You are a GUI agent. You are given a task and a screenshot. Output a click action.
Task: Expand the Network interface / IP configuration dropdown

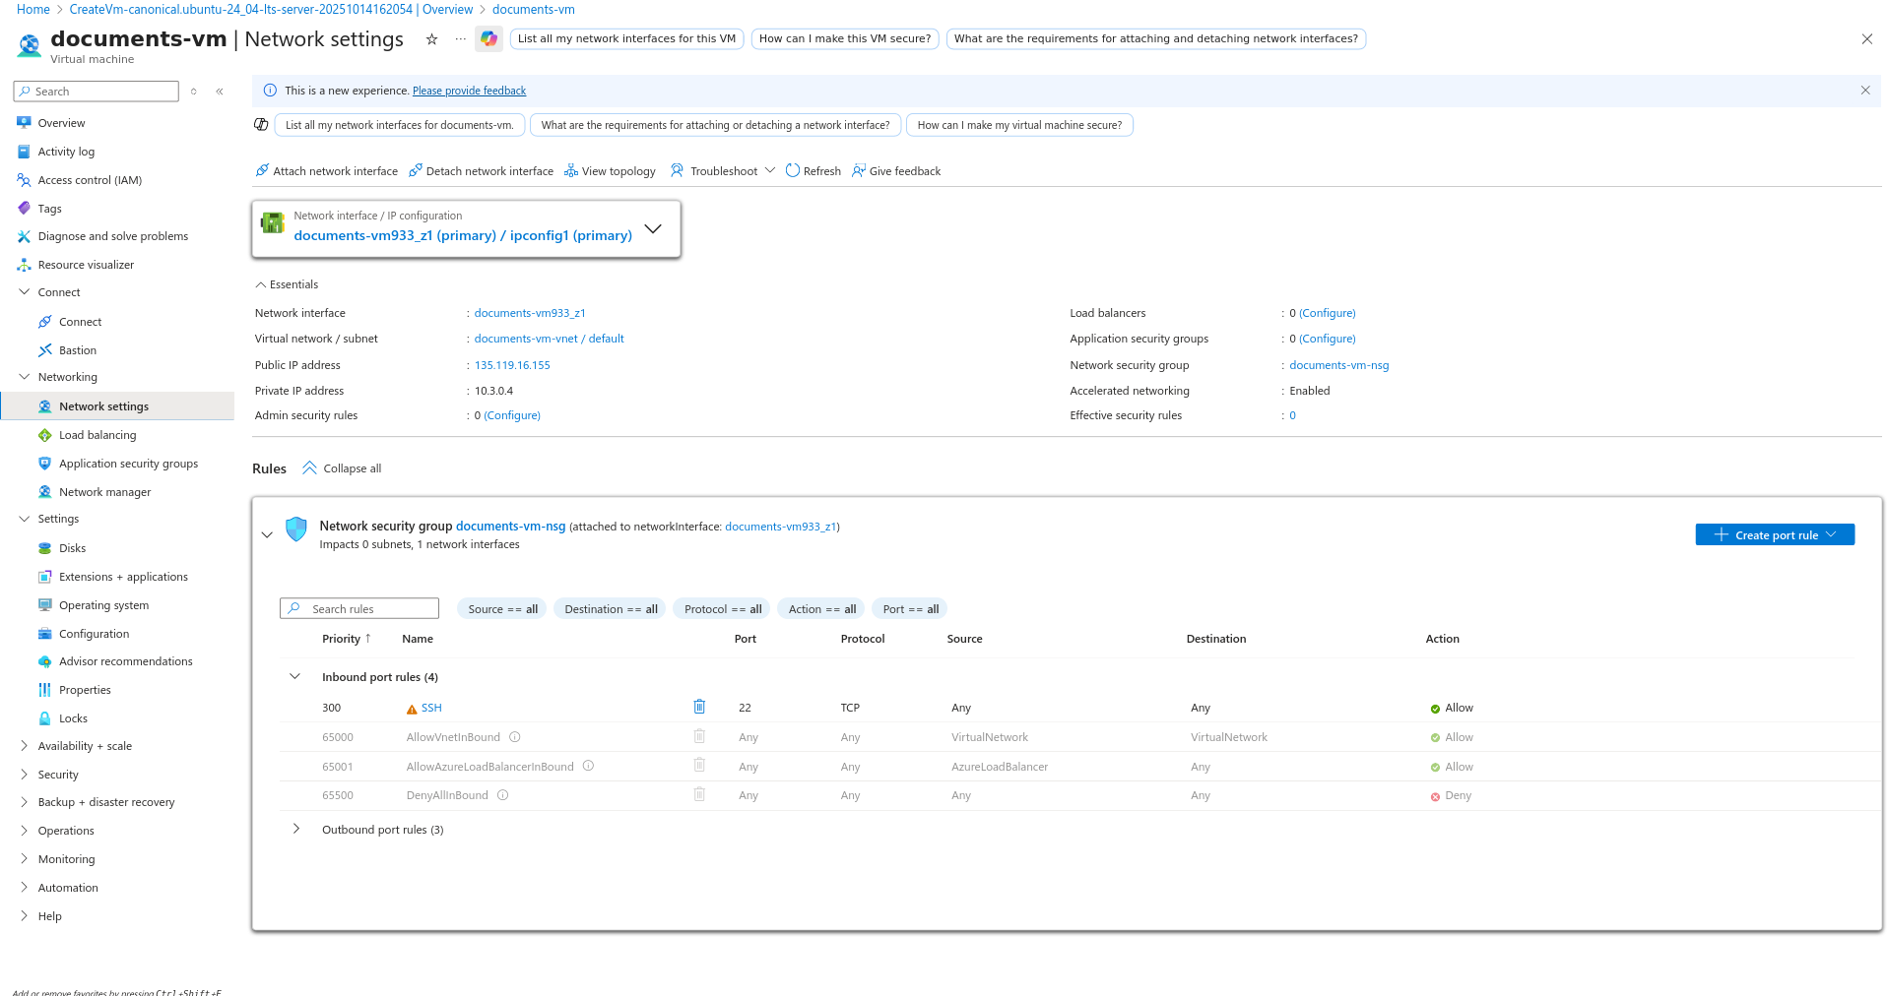click(652, 228)
